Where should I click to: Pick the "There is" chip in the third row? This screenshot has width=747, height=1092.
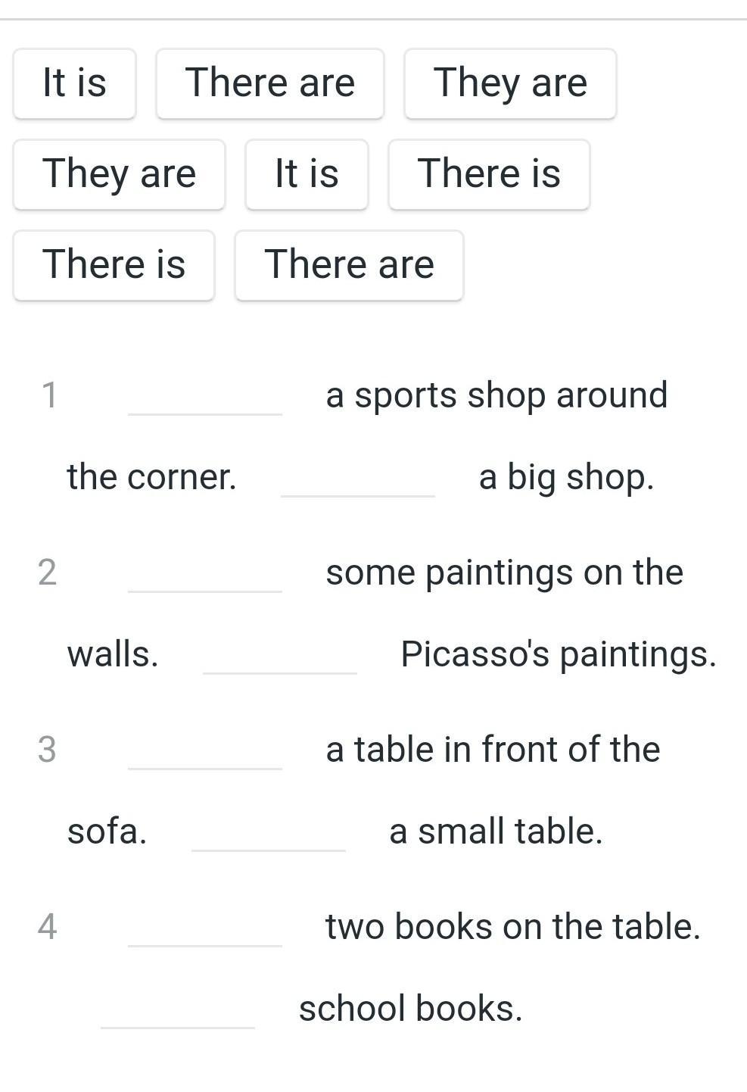point(114,265)
